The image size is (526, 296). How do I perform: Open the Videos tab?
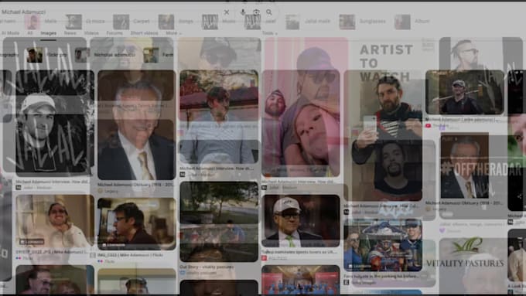pyautogui.click(x=91, y=33)
